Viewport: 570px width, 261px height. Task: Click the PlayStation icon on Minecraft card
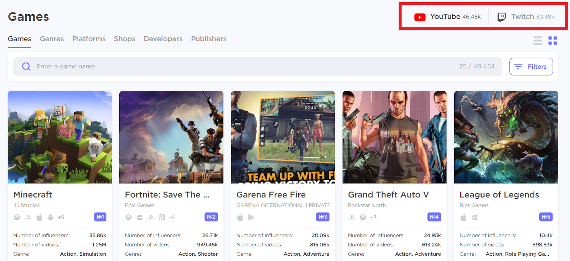[28, 217]
